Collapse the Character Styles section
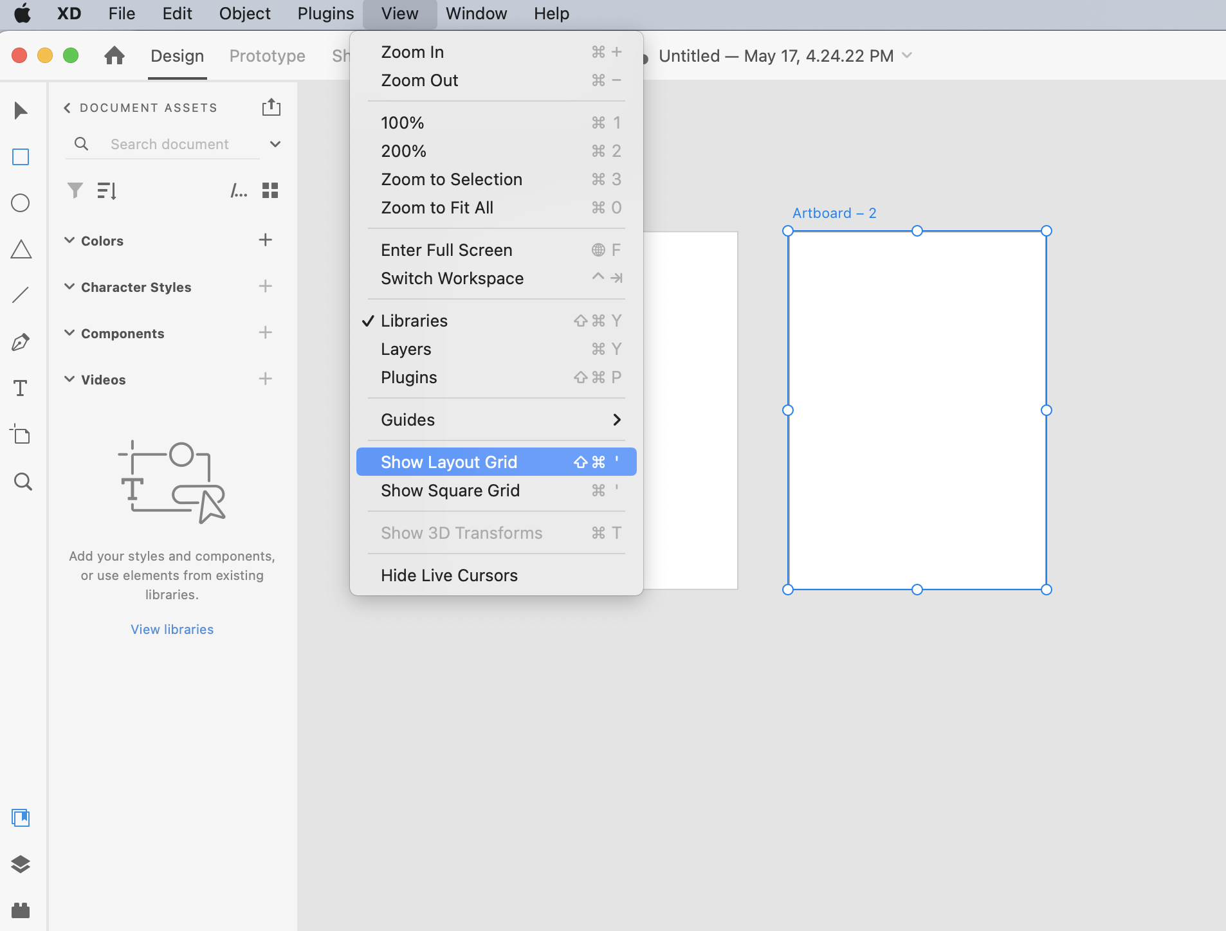 pyautogui.click(x=69, y=287)
